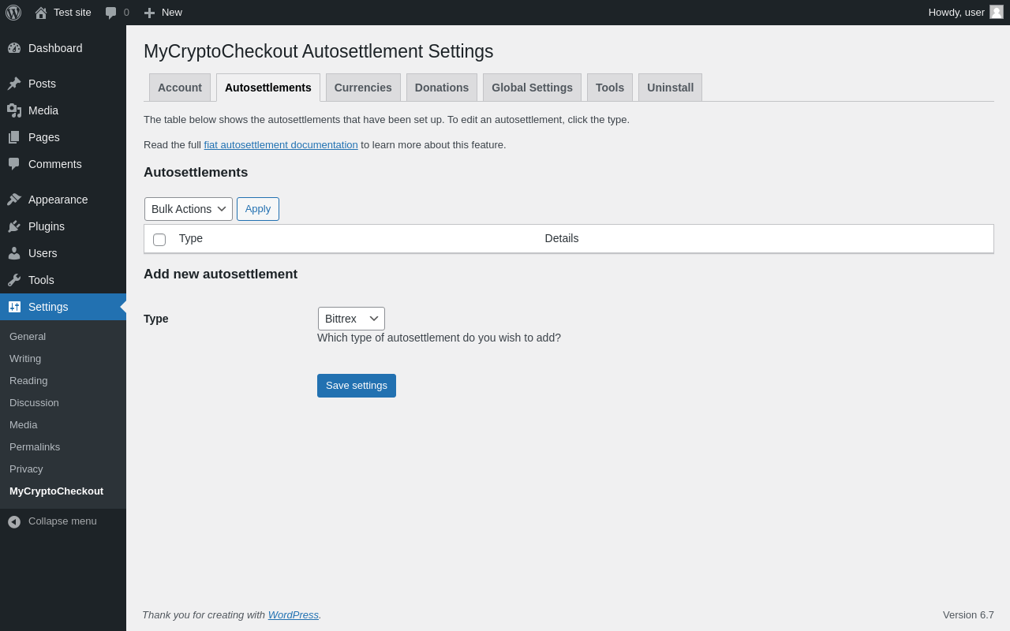Tick the select-all checkbox in table header

[159, 239]
